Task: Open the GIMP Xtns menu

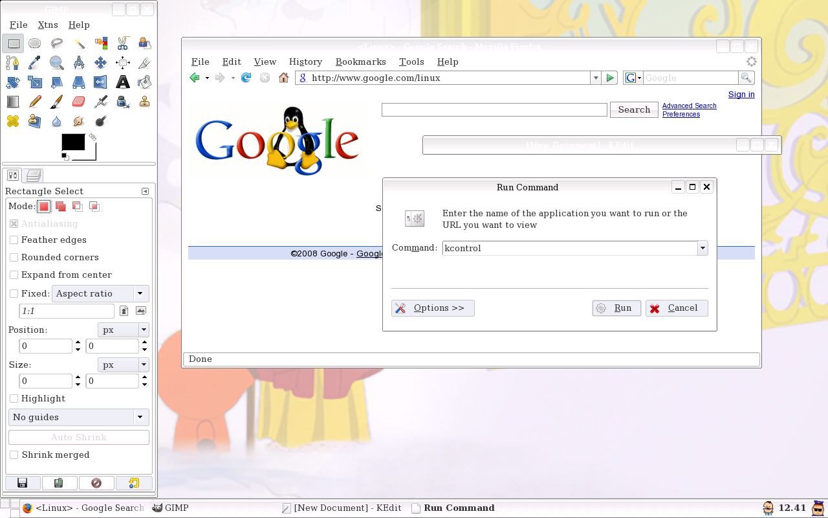Action: [48, 25]
